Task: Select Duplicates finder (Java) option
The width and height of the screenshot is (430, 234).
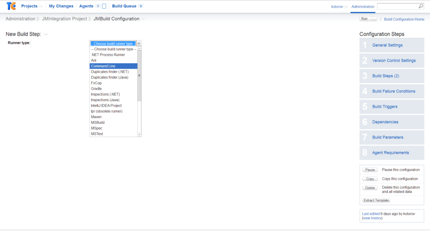Action: click(114, 77)
